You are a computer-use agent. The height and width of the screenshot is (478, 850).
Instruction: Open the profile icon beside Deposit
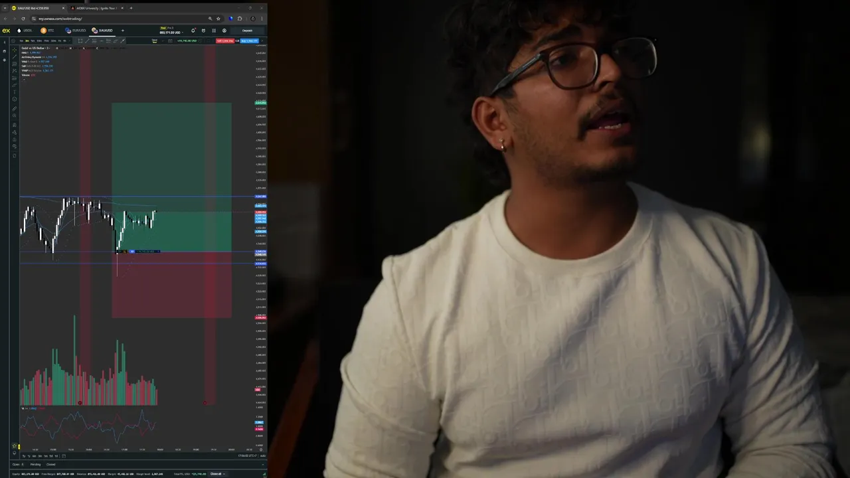point(224,31)
